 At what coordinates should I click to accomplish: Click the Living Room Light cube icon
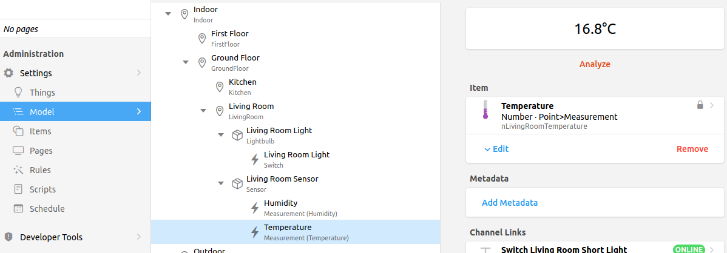[237, 135]
